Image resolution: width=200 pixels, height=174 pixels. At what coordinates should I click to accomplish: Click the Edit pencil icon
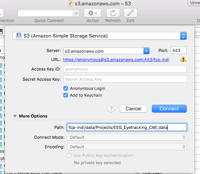click(x=131, y=13)
